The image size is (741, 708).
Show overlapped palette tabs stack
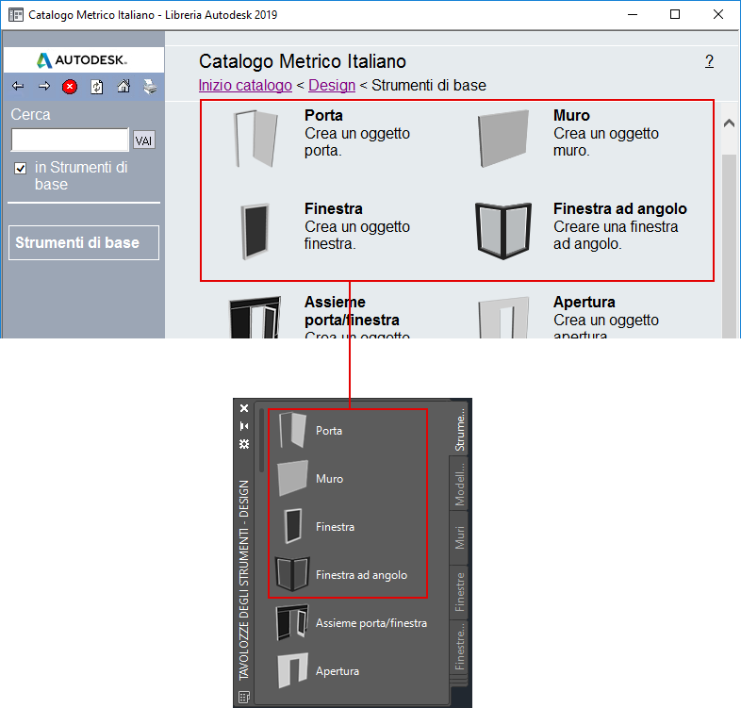[458, 681]
